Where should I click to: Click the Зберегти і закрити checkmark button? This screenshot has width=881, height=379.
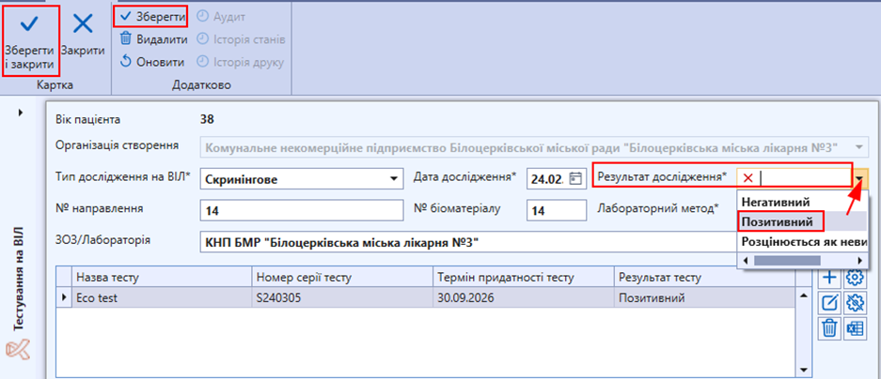30,41
